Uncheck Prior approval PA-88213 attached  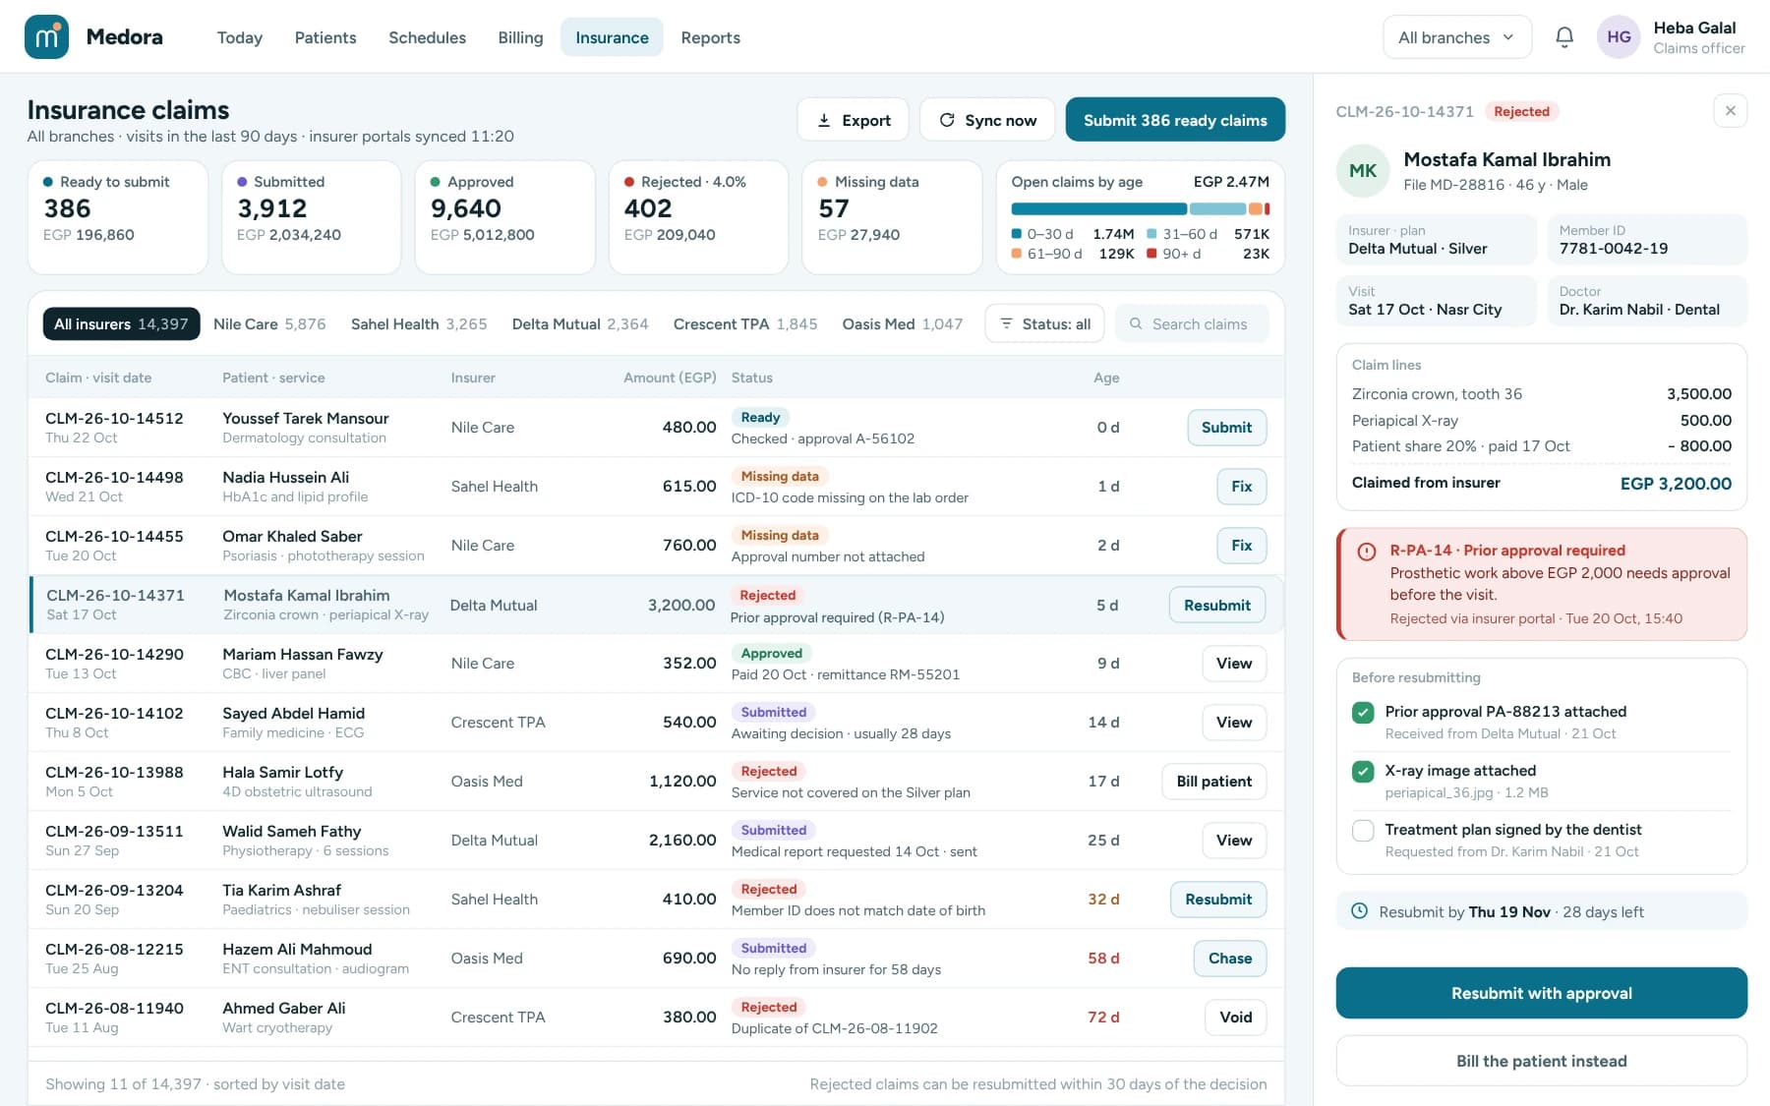tap(1363, 713)
